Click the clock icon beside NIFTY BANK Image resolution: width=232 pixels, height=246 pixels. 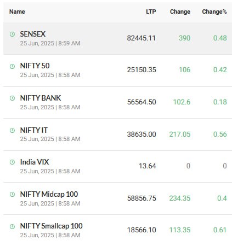click(12, 98)
